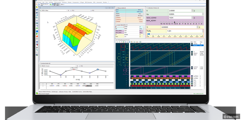The width and height of the screenshot is (241, 120).
Task: Click the oscilloscope play button in toolbar
Action: click(x=117, y=42)
